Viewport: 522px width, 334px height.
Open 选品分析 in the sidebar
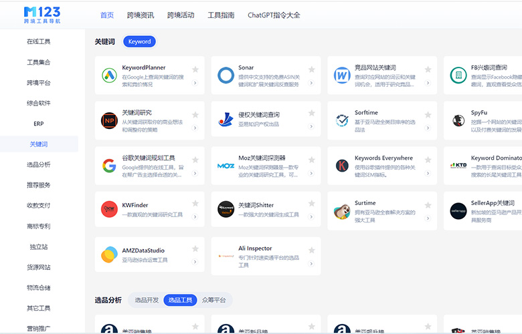pyautogui.click(x=39, y=164)
